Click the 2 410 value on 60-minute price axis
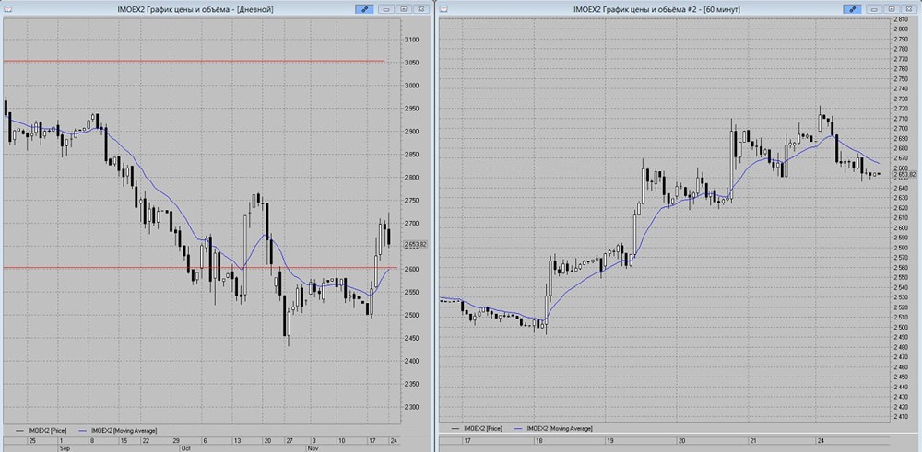 [900, 417]
